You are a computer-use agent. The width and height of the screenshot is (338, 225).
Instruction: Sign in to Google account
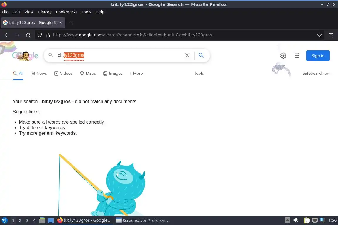318,56
